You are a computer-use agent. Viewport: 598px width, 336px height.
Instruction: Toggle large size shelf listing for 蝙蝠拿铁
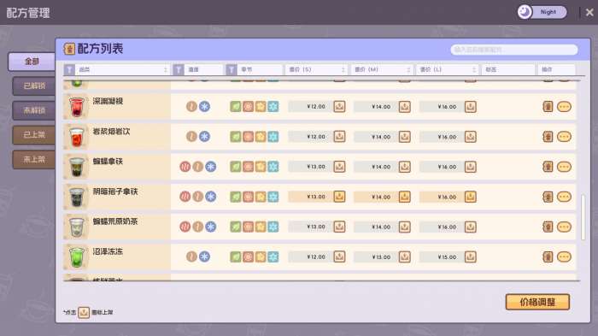(470, 167)
